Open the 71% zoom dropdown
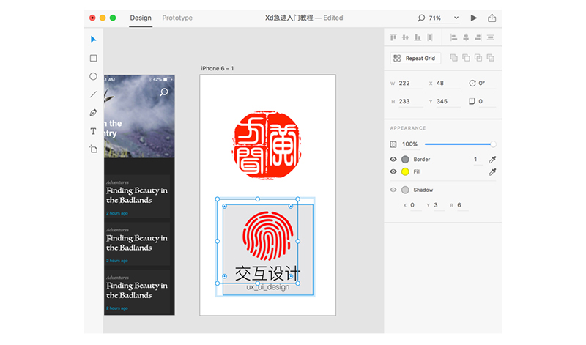Image resolution: width=586 pixels, height=345 pixels. tap(456, 18)
